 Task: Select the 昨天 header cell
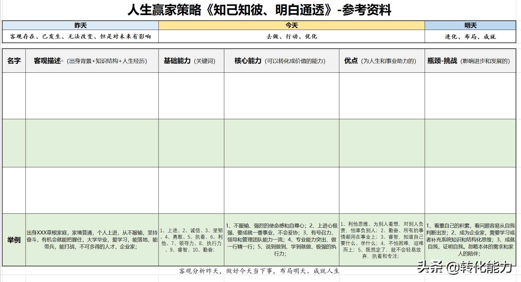(x=80, y=25)
